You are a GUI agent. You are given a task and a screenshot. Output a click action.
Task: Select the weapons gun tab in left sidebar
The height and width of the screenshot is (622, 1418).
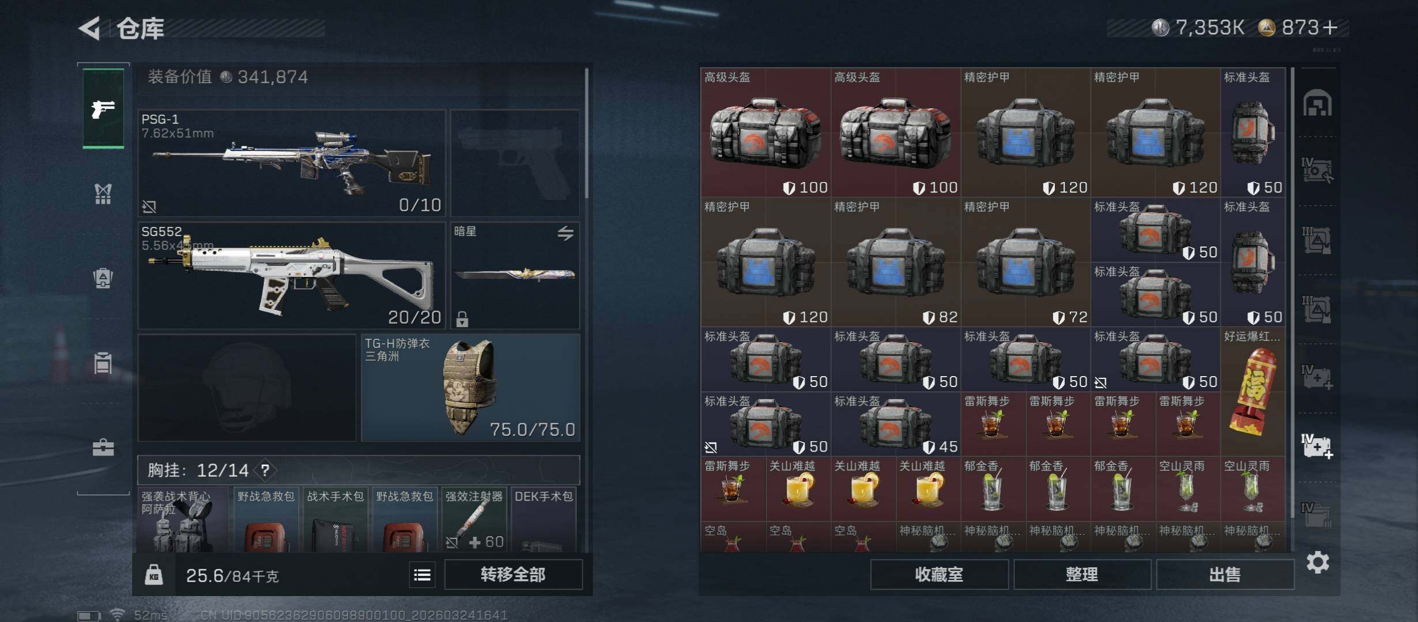pos(103,108)
